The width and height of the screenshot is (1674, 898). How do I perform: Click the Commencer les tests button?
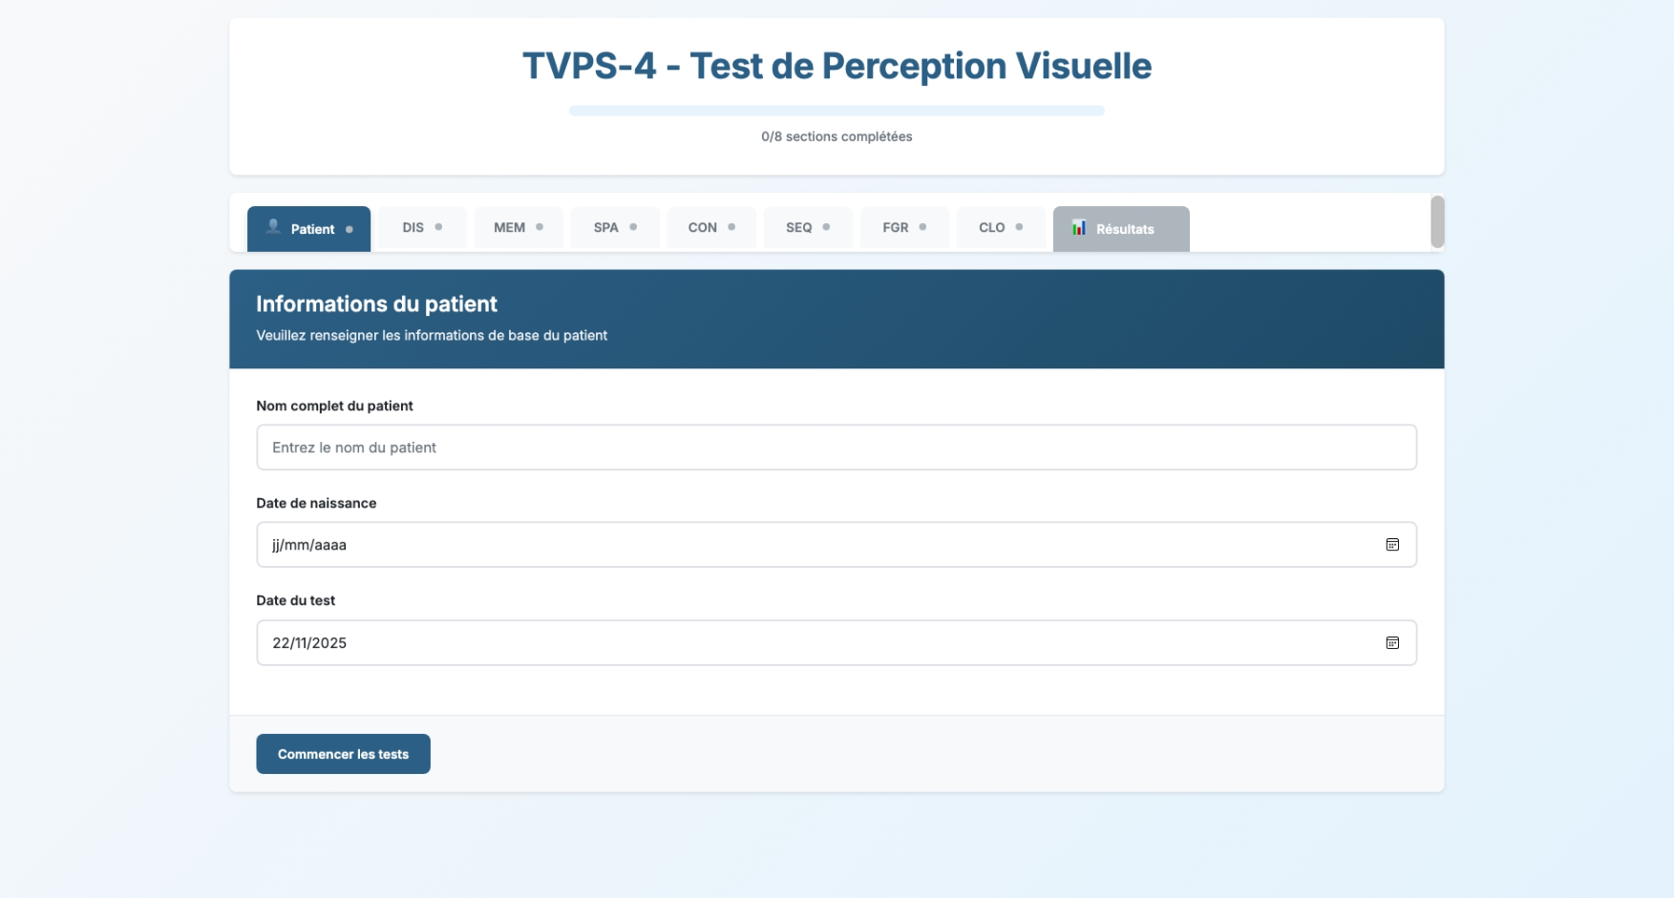(x=342, y=753)
